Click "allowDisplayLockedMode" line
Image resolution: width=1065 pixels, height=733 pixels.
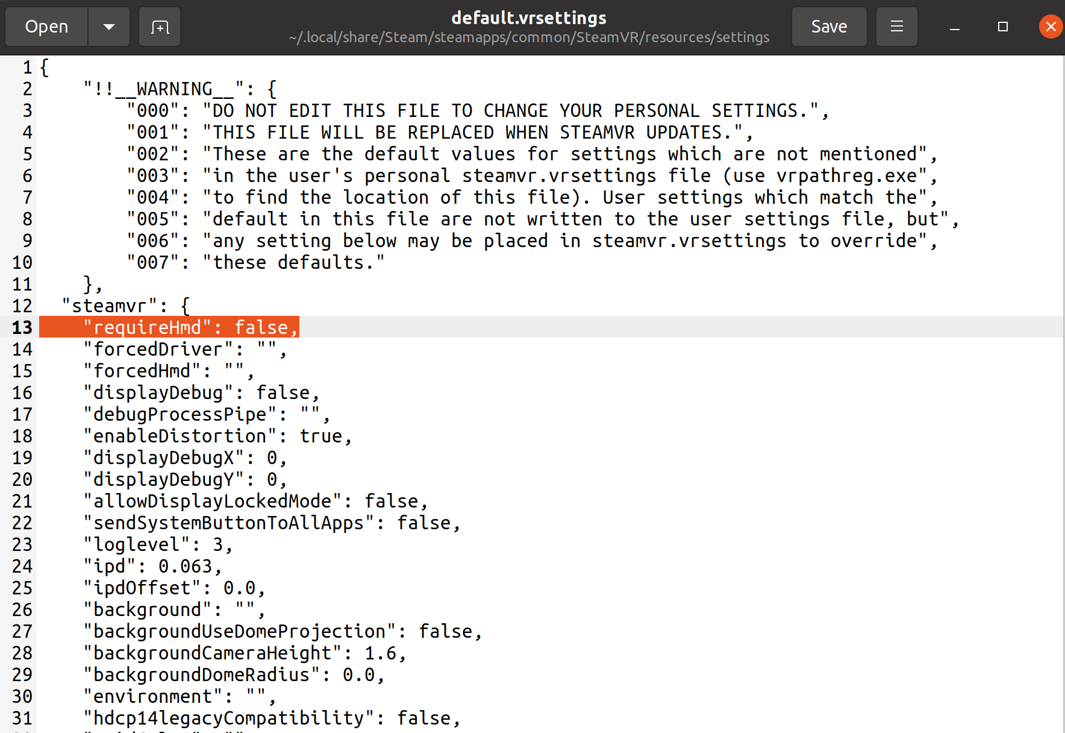[x=255, y=501]
